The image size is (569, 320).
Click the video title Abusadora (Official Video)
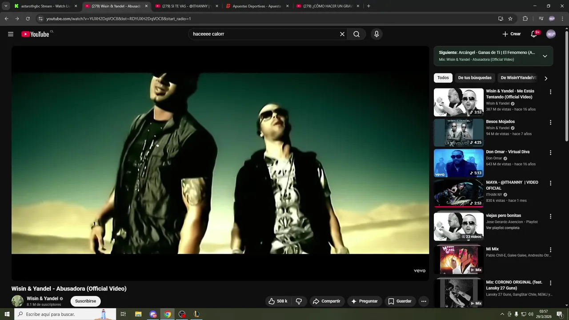[69, 288]
